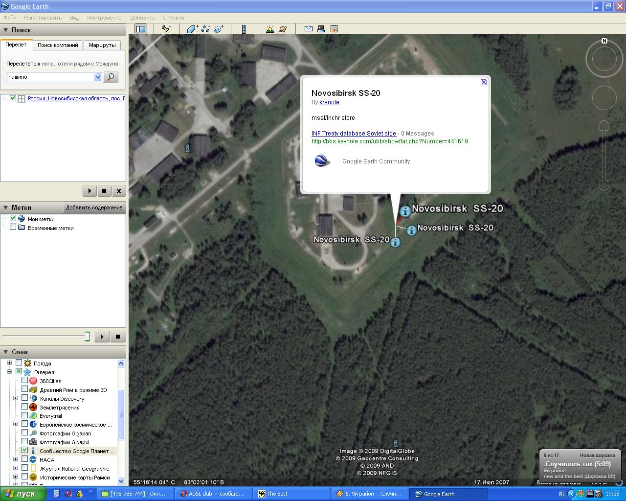Click the places opacity slider handle
Viewport: 626px width, 501px height.
pos(88,337)
